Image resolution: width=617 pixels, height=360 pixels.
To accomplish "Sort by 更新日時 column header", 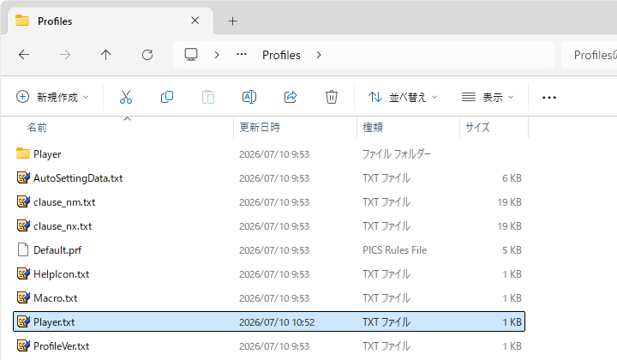I will tap(260, 128).
